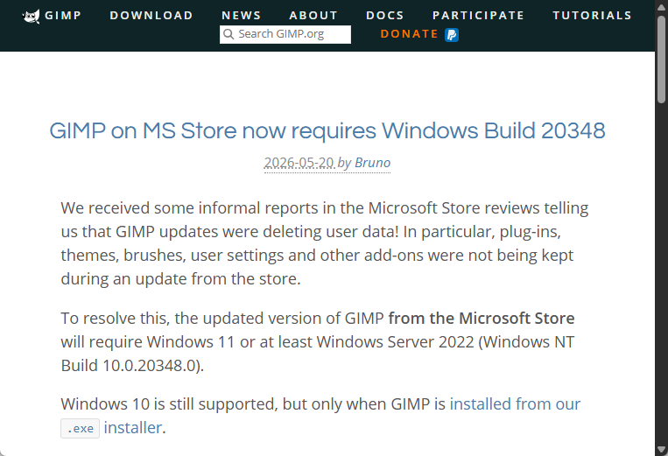Click the PayPal icon next to Donate
Viewport: 668px width, 456px height.
[x=452, y=34]
